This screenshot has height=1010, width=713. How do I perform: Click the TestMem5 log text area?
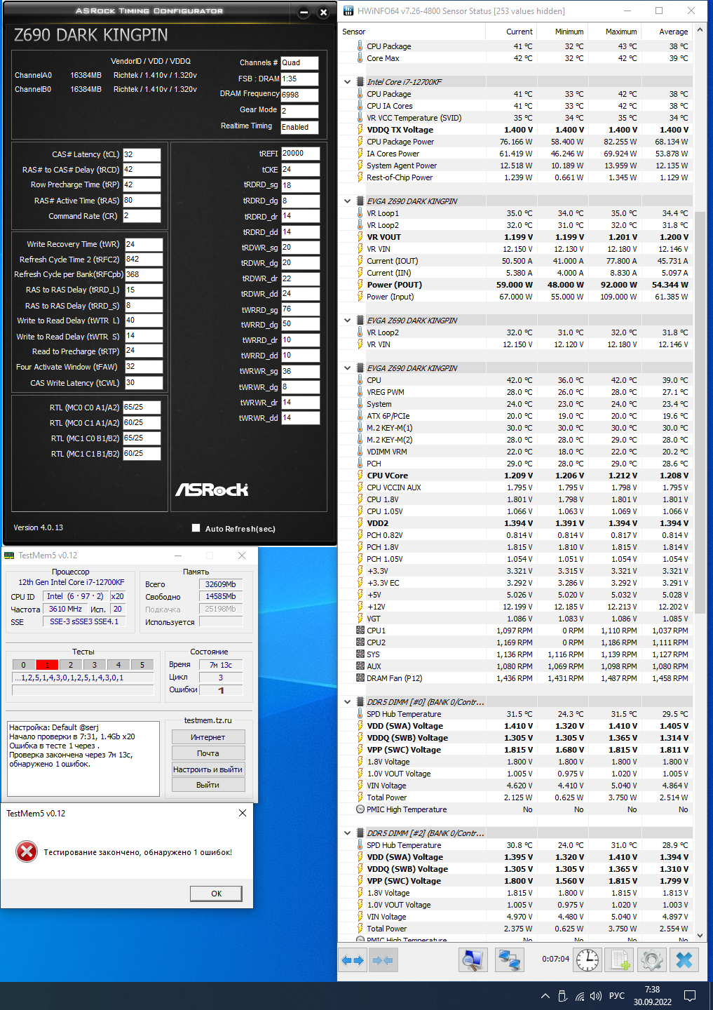click(83, 759)
